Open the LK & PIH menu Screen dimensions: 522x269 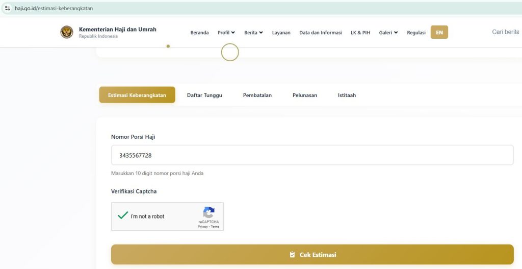coord(360,33)
